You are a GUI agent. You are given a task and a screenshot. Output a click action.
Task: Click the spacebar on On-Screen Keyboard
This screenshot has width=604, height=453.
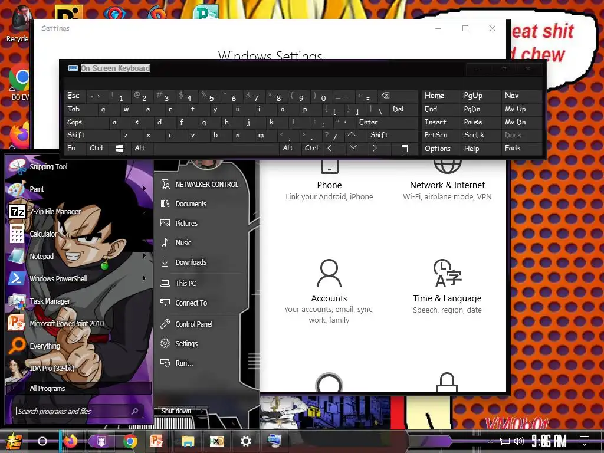coord(216,148)
